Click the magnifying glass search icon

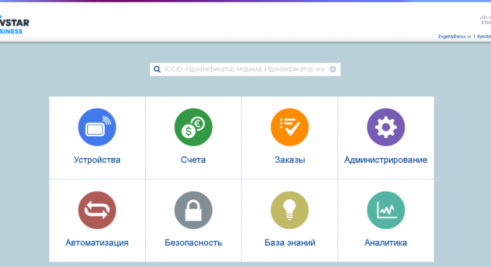(x=157, y=70)
